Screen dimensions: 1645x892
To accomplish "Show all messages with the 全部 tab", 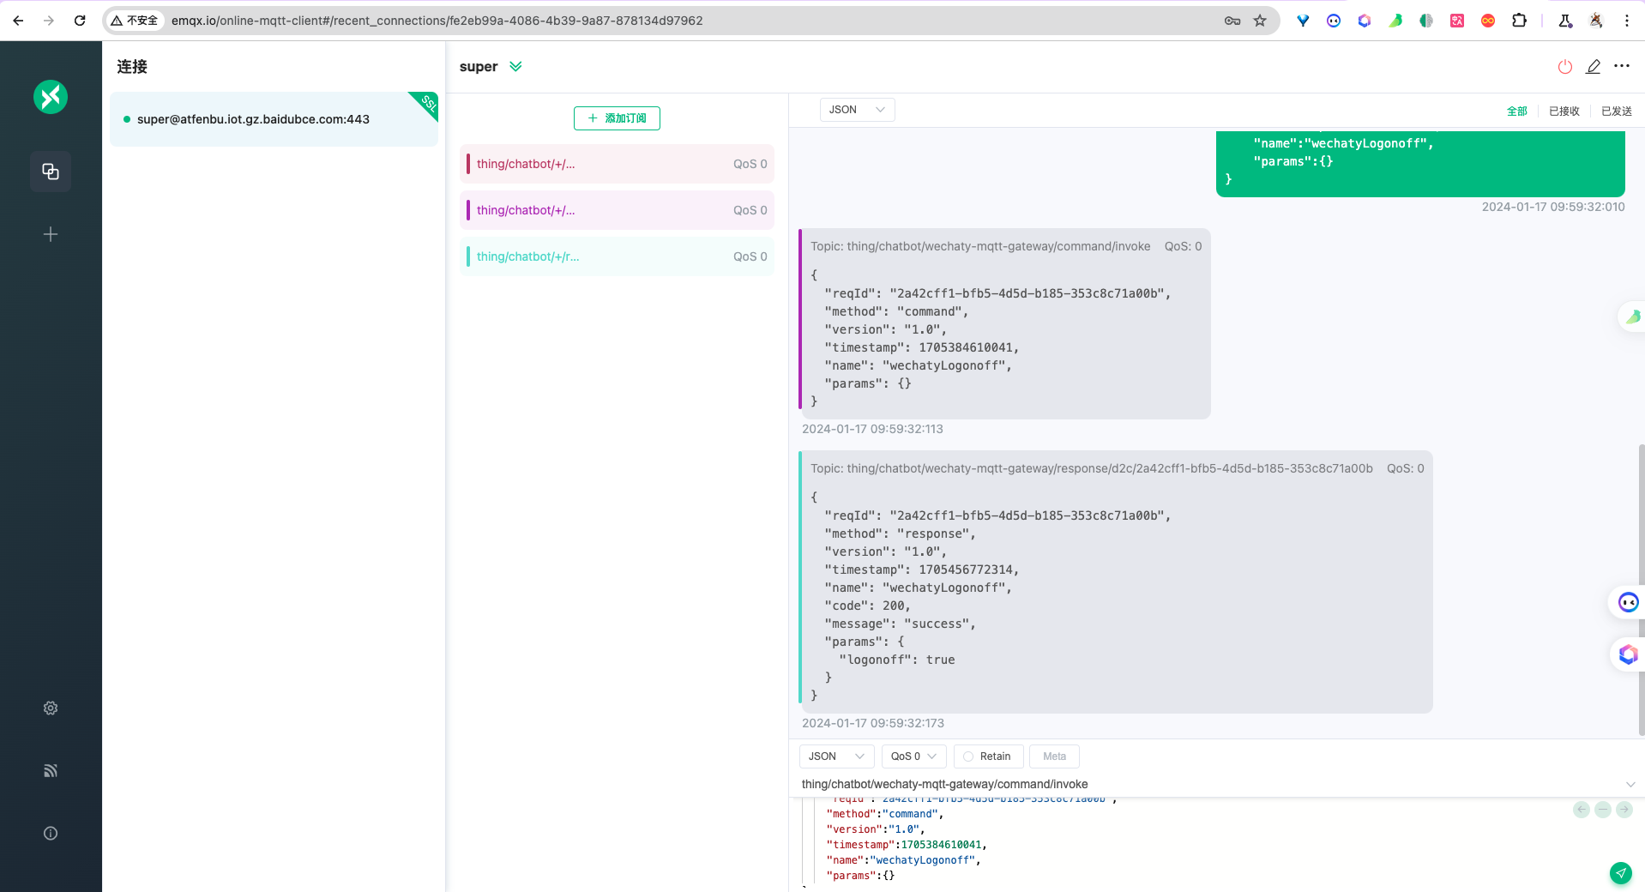I will (x=1517, y=111).
